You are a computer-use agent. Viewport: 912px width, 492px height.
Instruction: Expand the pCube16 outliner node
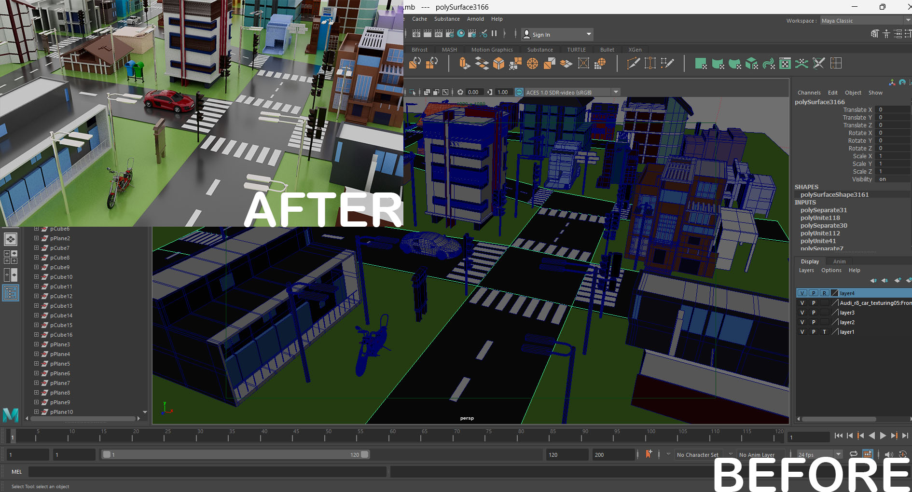tap(36, 335)
